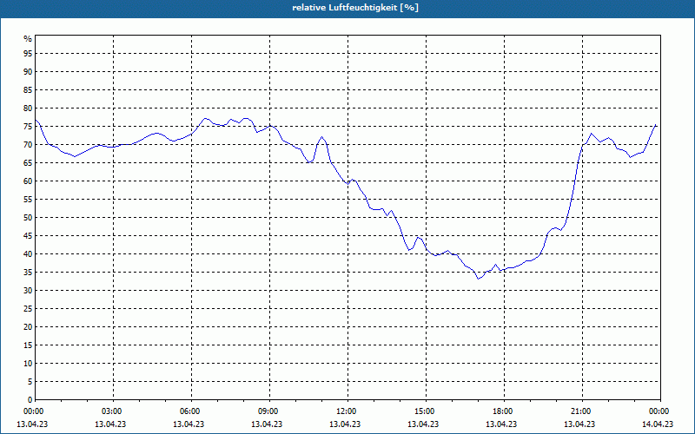
Task: Select the 03:00 time axis label
Action: point(113,411)
